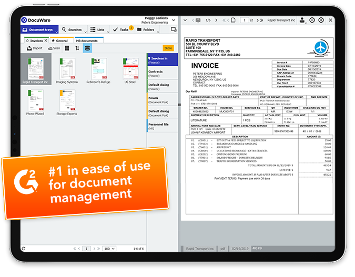This screenshot has height=277, width=355.
Task: Expand the viewer toolbar chevron menu
Action: point(185,20)
